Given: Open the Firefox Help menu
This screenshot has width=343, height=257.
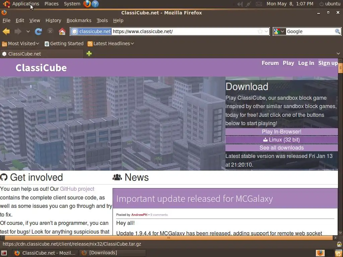Looking at the screenshot, I should (118, 20).
